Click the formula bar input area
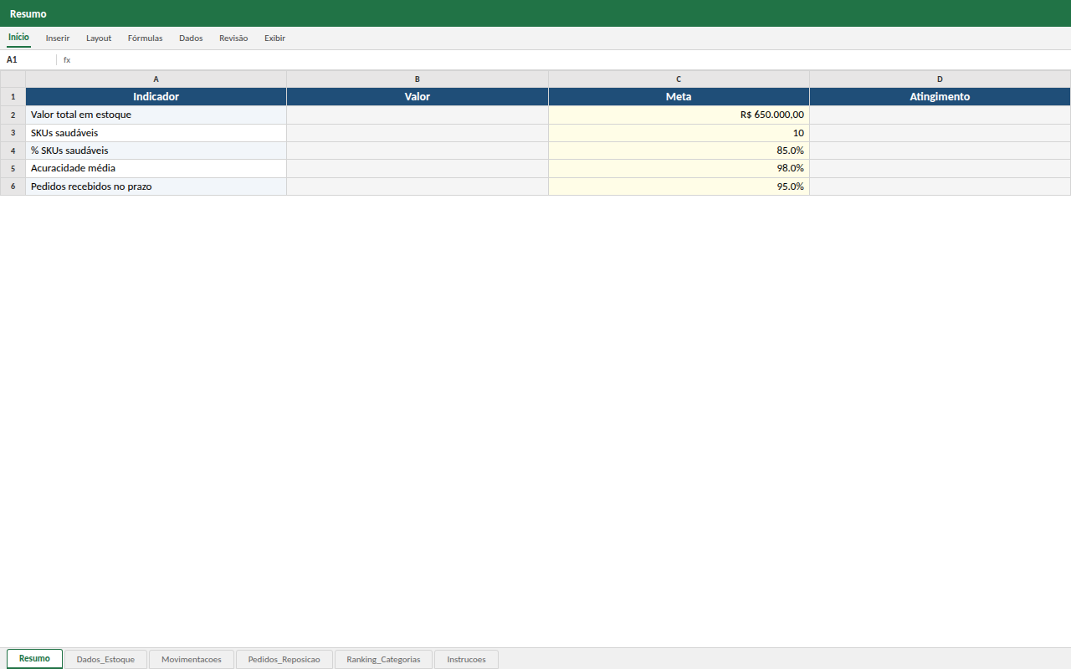Image resolution: width=1071 pixels, height=669 pixels. click(569, 60)
